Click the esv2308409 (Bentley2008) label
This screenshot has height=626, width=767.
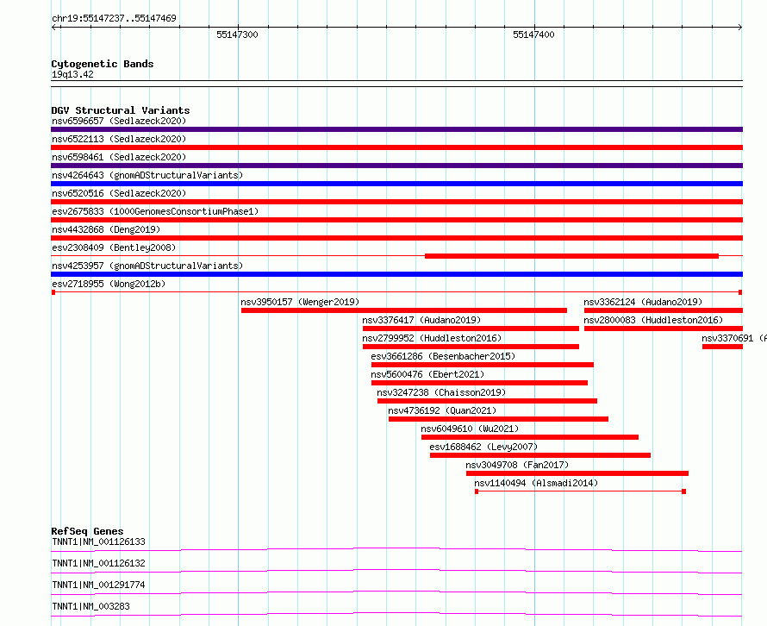[x=114, y=247]
